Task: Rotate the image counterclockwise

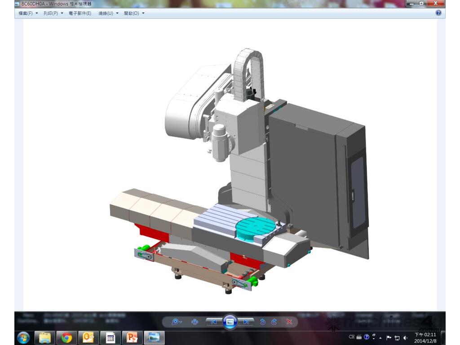Action: pyautogui.click(x=263, y=322)
